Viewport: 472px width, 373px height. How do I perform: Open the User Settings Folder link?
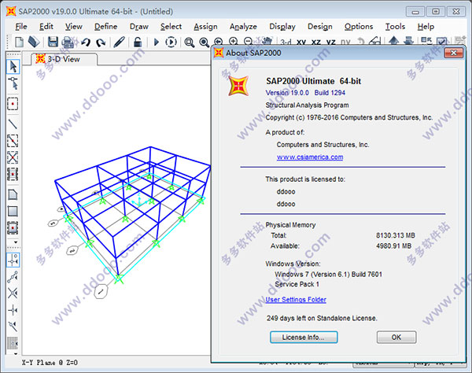point(296,300)
